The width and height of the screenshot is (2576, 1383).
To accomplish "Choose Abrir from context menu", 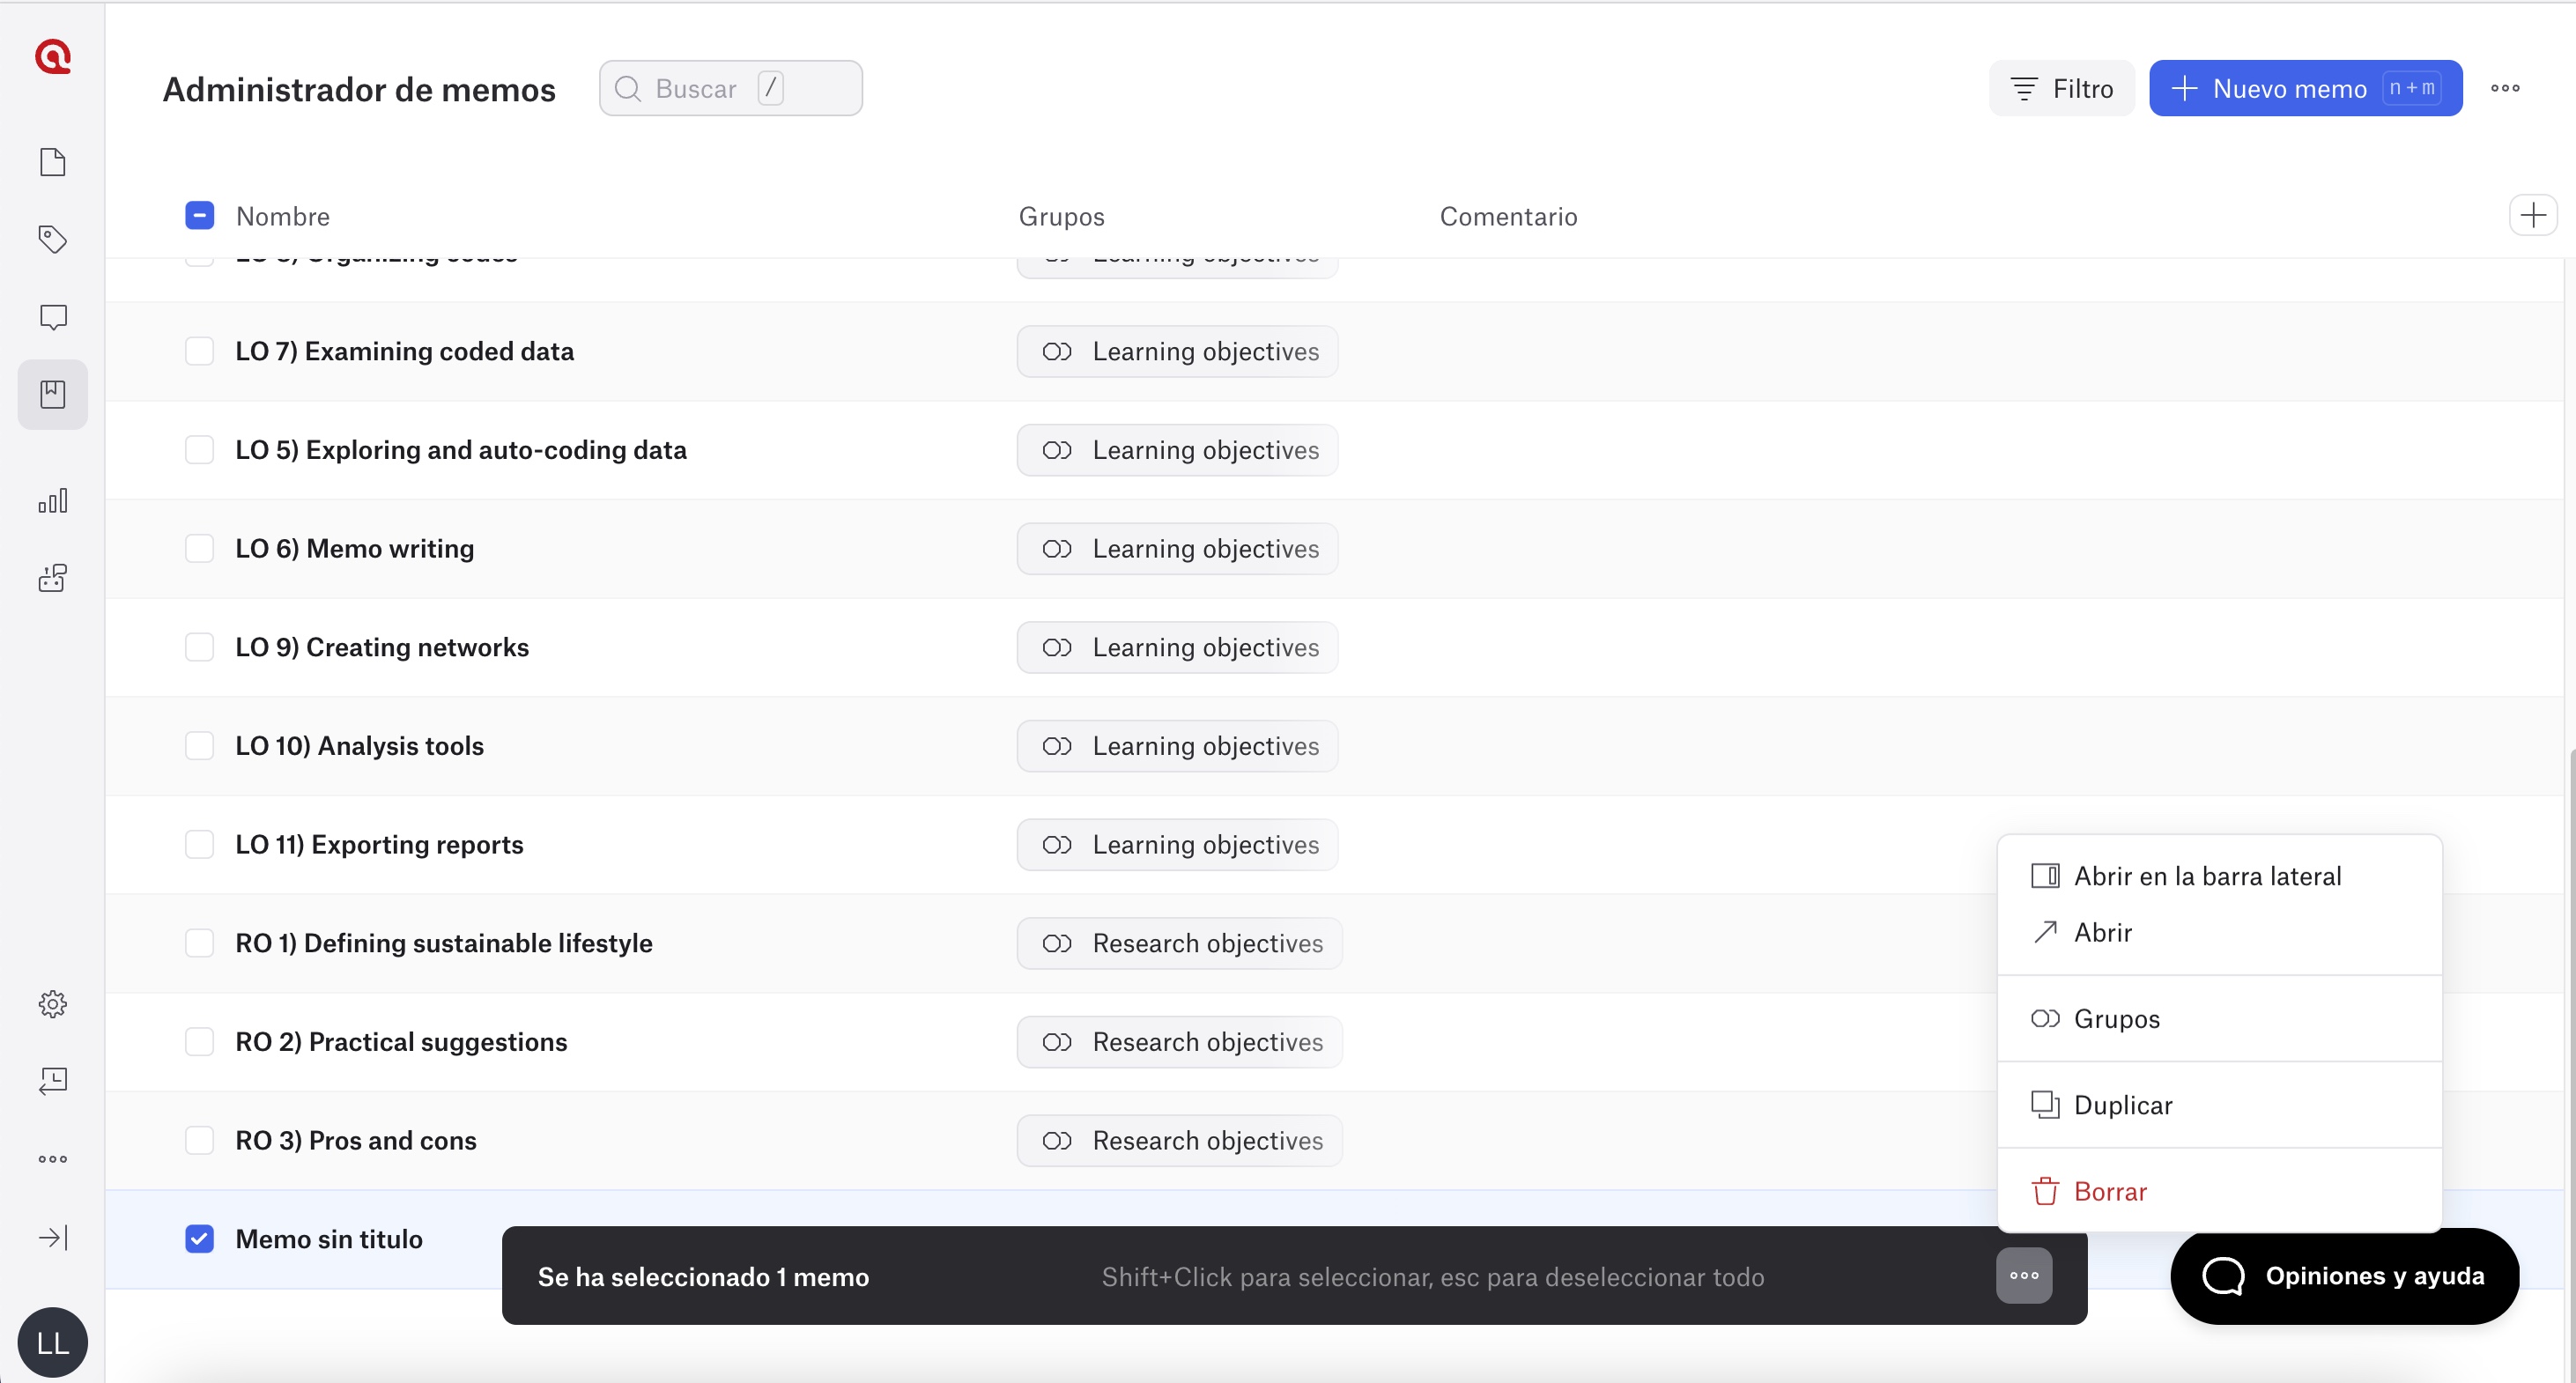I will point(2219,932).
